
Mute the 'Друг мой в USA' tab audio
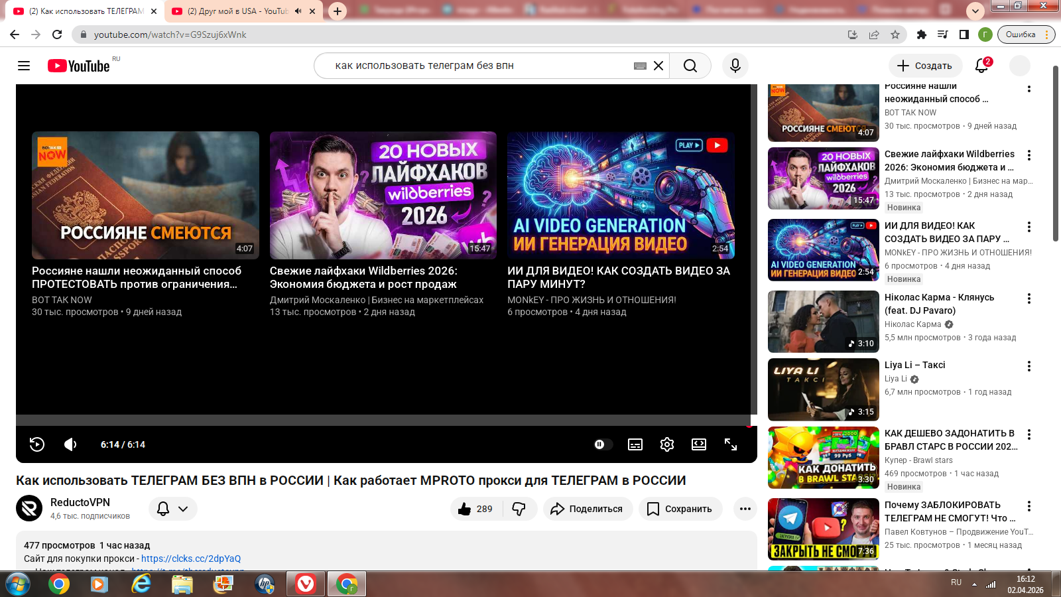[x=298, y=11]
